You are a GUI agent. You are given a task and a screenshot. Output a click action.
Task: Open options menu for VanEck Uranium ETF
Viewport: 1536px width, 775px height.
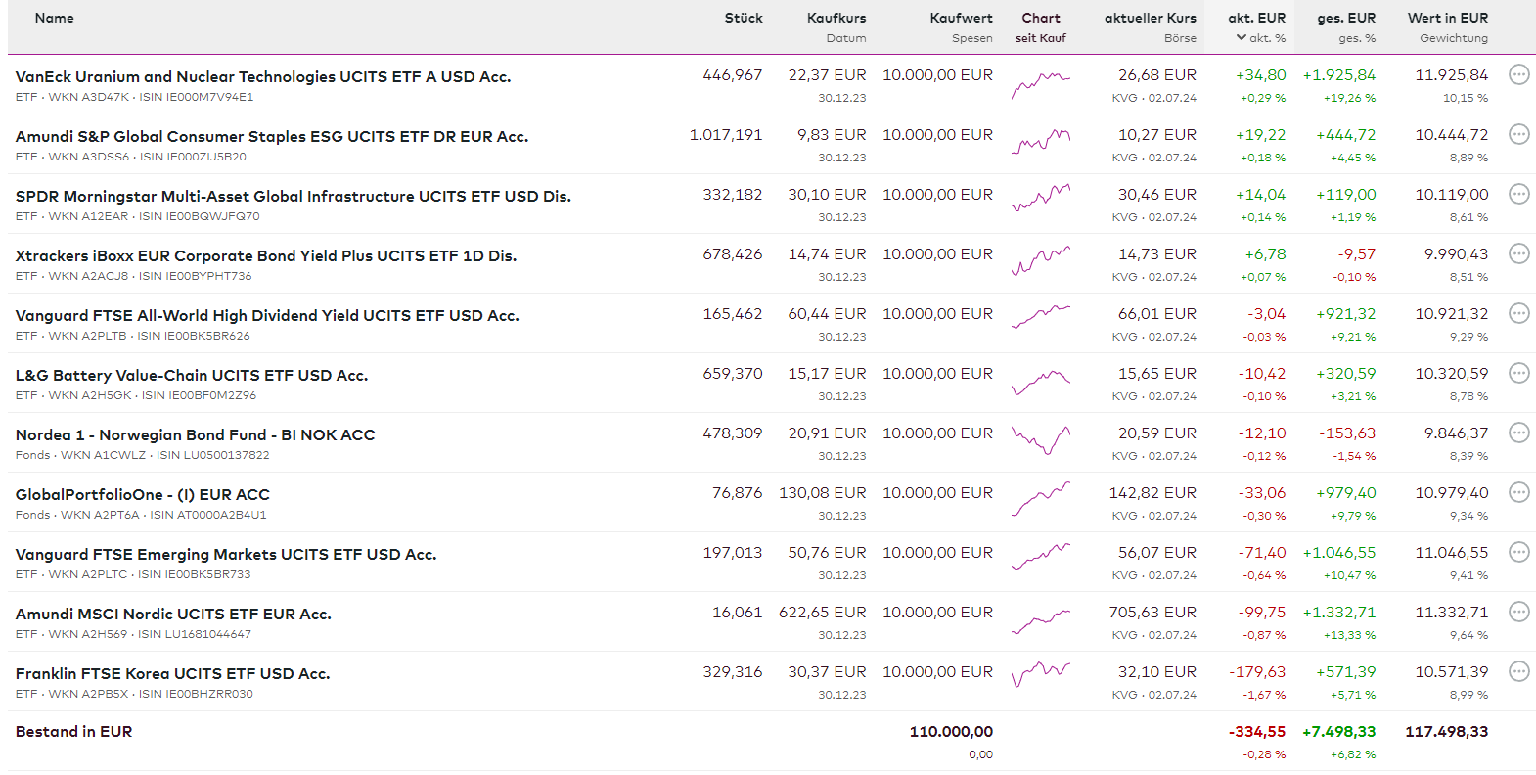coord(1518,74)
